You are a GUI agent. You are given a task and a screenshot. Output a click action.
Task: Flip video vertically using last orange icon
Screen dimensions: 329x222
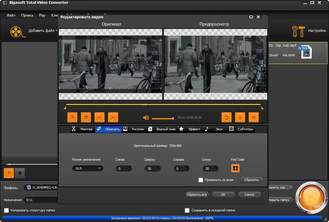254,117
